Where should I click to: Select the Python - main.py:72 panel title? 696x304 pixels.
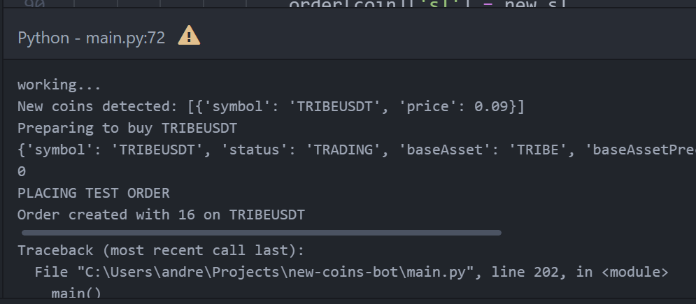click(92, 38)
